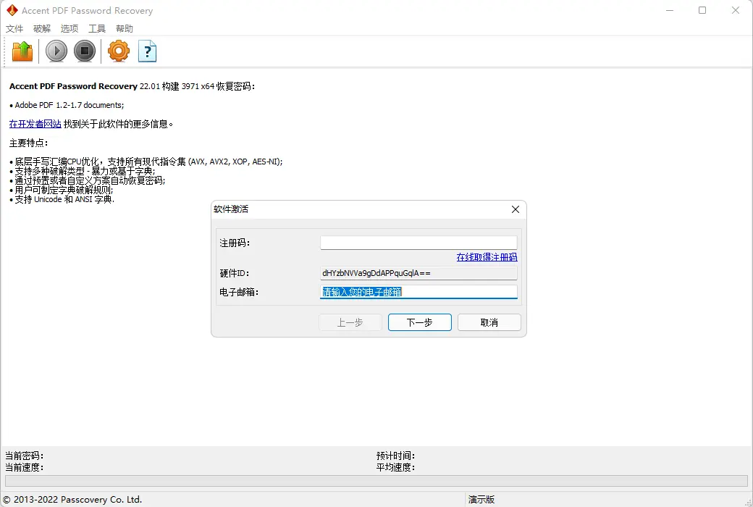Click the open file folder icon
This screenshot has width=753, height=507.
22,51
